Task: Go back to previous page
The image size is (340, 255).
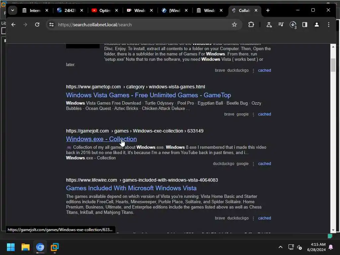Action: (x=13, y=25)
